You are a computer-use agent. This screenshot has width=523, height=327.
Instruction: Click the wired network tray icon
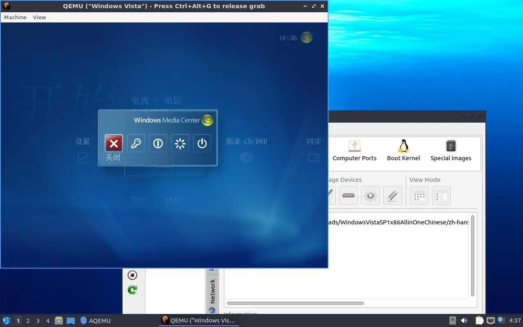[490, 320]
